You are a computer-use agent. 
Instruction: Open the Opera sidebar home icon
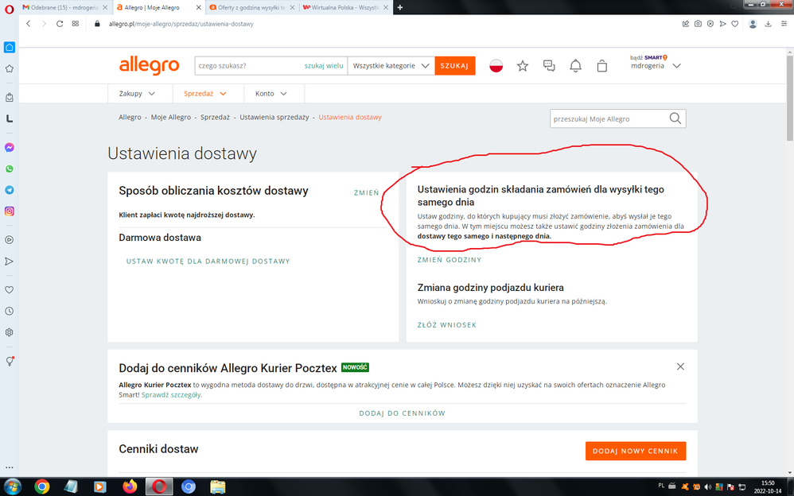9,47
